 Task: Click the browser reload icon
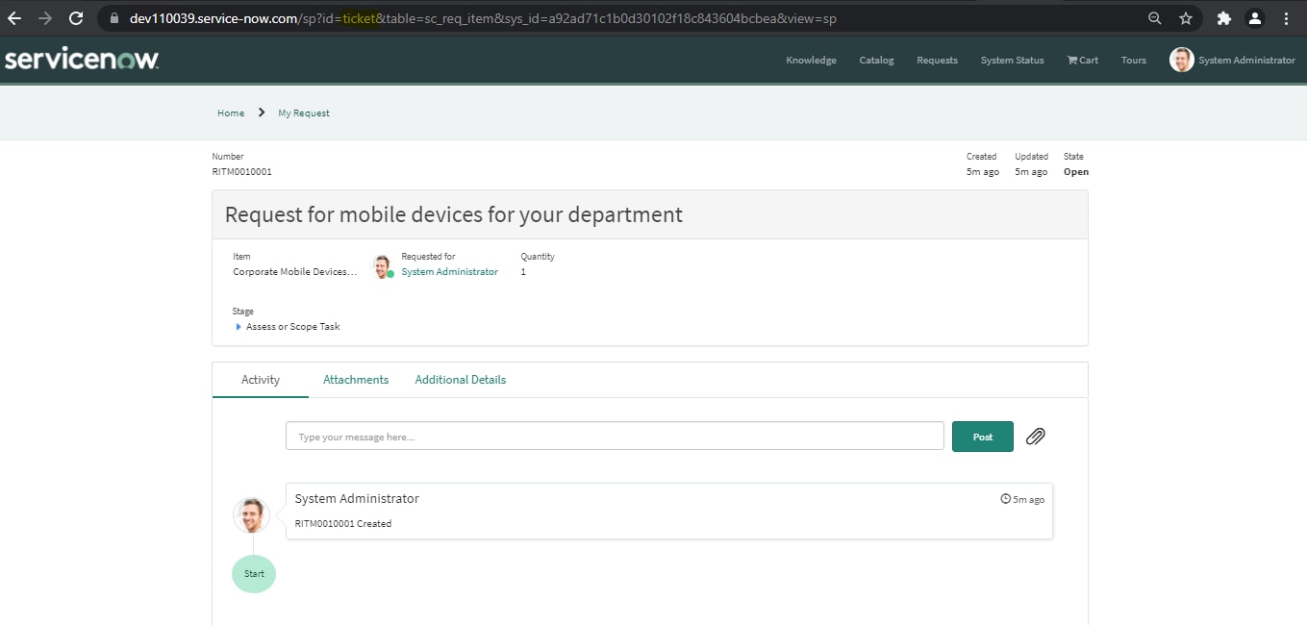coord(76,18)
